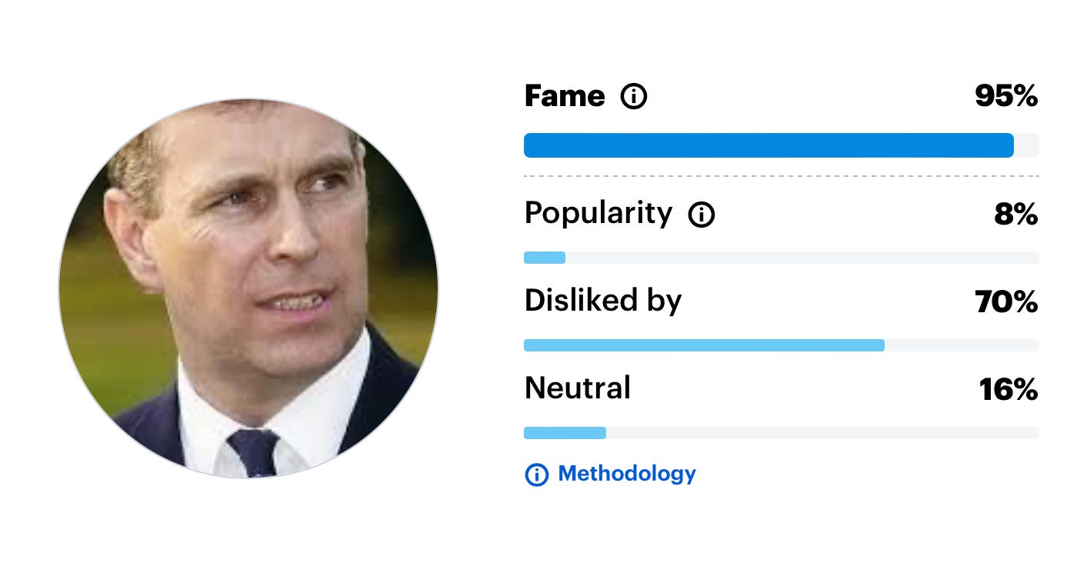This screenshot has width=1077, height=566.
Task: Click the info icon beside Methodology
Action: [536, 474]
